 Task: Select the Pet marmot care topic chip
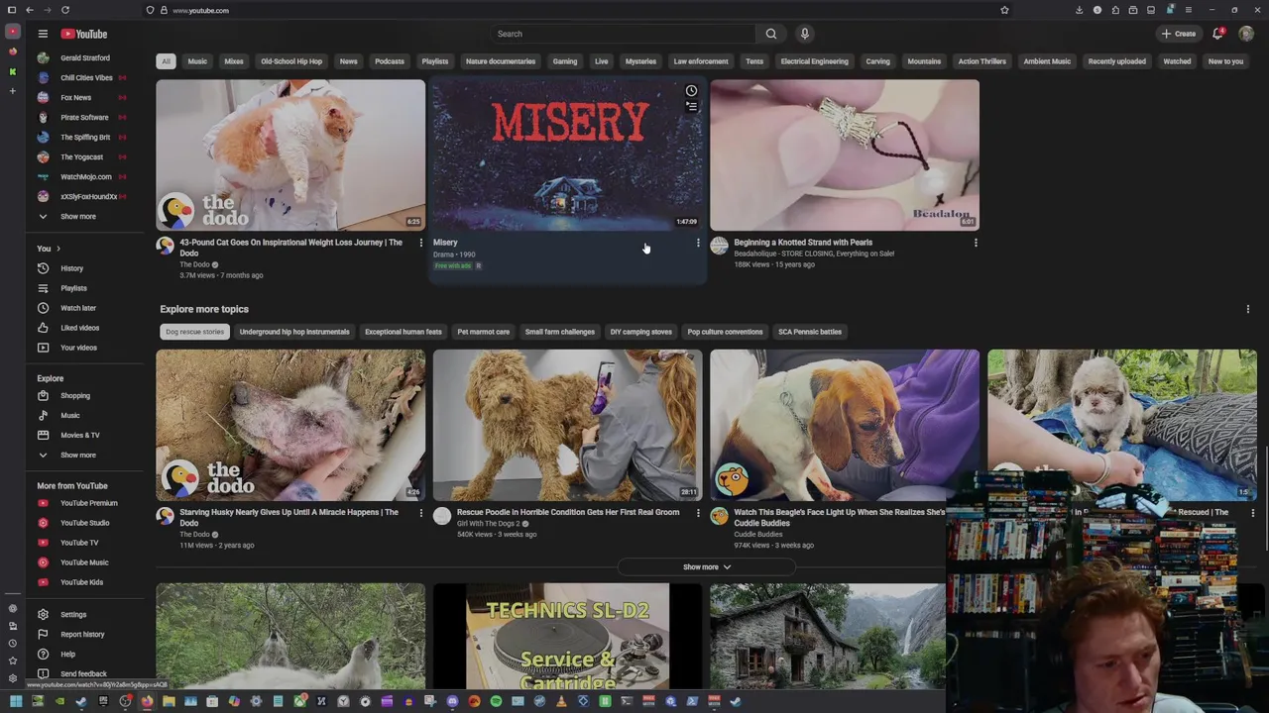pos(483,332)
